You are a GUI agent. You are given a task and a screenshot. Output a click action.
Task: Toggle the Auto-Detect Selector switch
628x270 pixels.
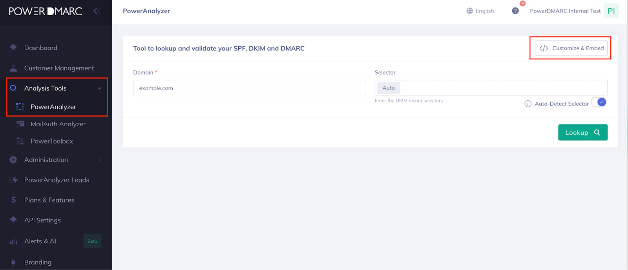(599, 102)
